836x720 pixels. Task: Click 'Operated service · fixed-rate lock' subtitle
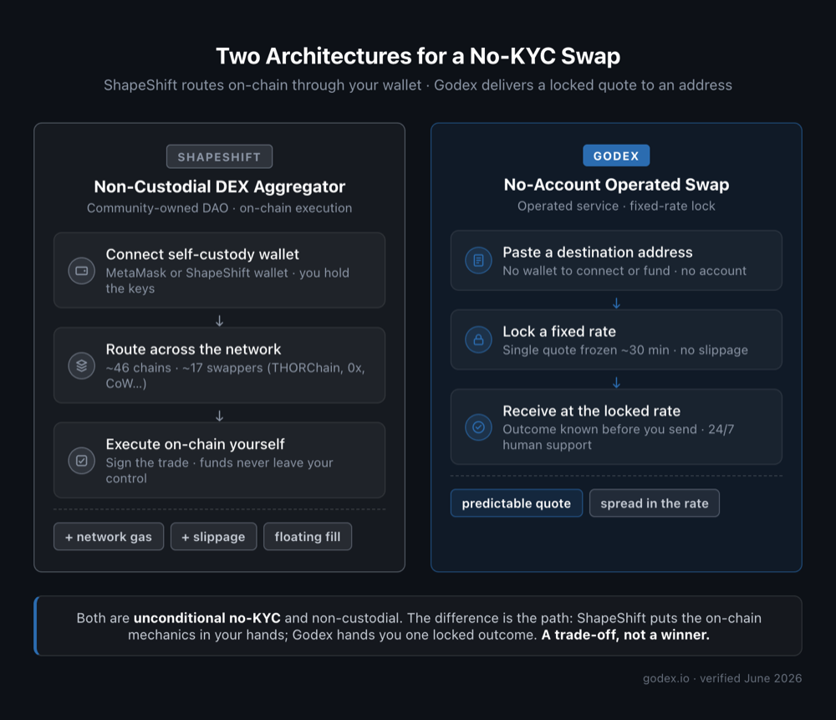616,206
